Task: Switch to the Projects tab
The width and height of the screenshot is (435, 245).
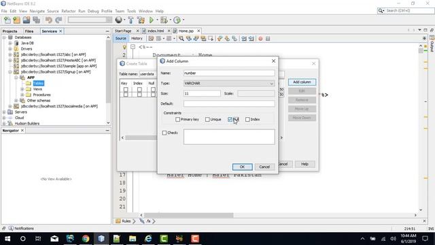Action: point(10,31)
